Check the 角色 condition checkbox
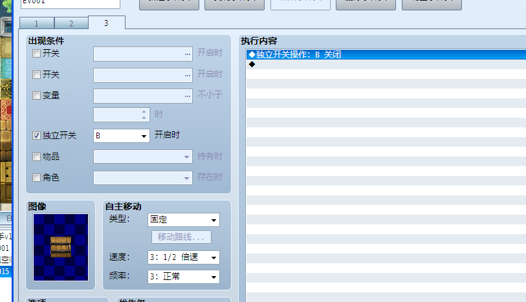 click(x=37, y=177)
